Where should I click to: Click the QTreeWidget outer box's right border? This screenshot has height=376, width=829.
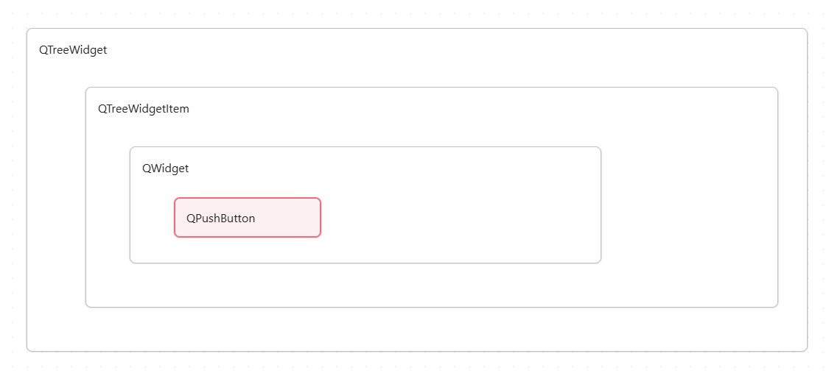click(x=807, y=191)
